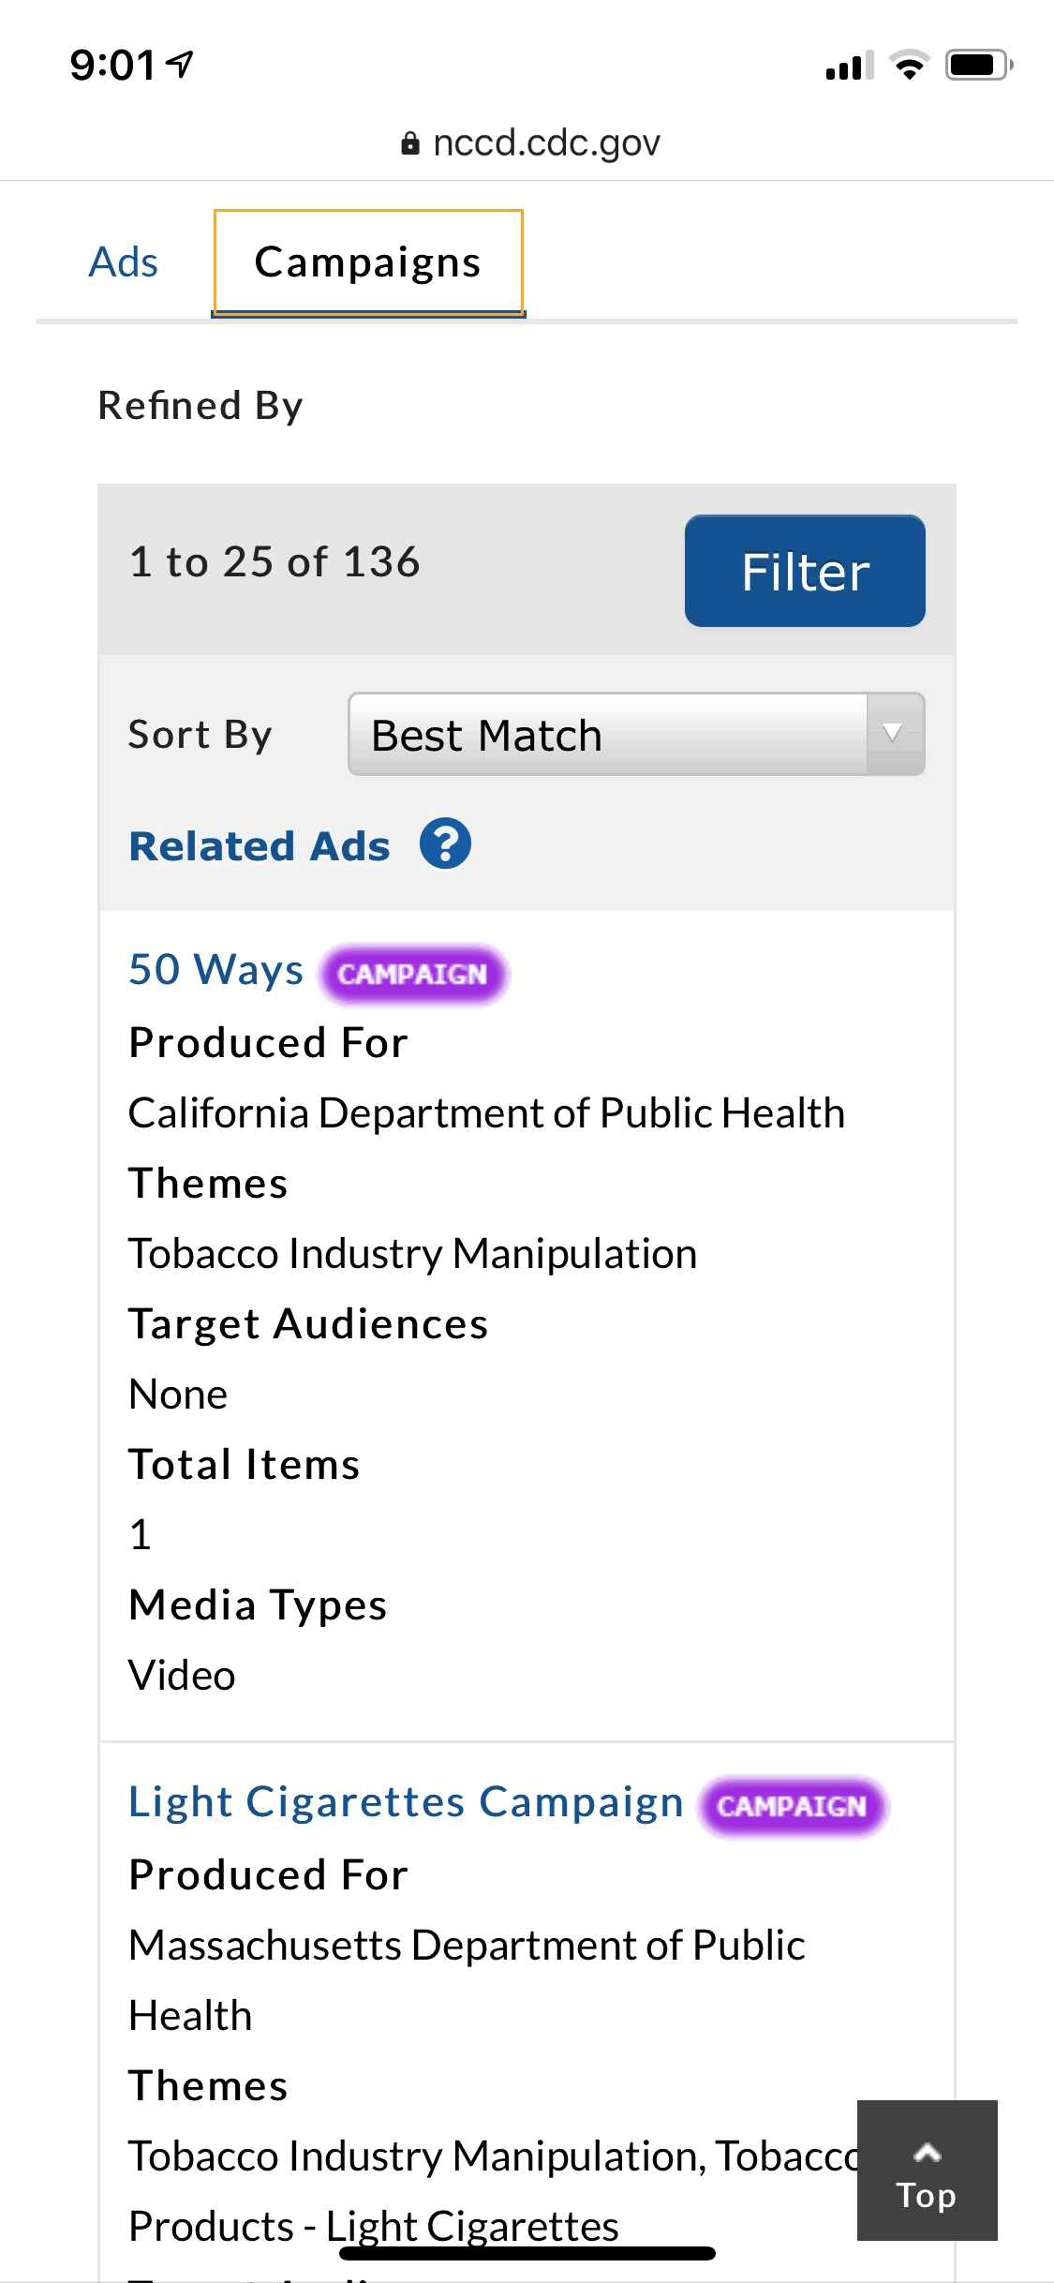The height and width of the screenshot is (2283, 1054).
Task: Open the Light Cigarettes Campaign link
Action: point(406,1801)
